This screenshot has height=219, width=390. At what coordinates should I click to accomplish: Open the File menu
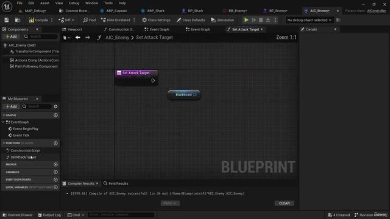pyautogui.click(x=19, y=3)
